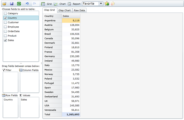Uncheck the Sales field checkbox
This screenshot has width=184, height=120.
(6, 40)
